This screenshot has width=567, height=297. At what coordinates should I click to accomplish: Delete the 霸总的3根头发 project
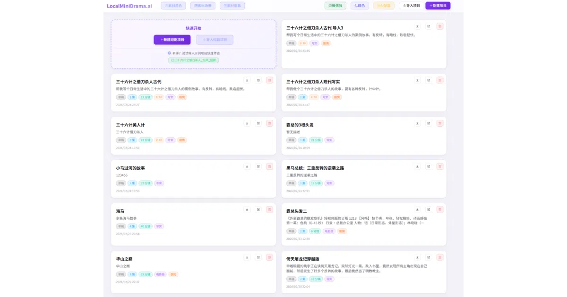pyautogui.click(x=440, y=123)
